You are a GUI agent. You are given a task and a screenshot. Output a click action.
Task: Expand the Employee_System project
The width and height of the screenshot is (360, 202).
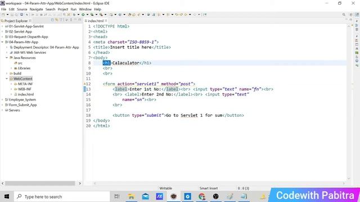[2, 100]
